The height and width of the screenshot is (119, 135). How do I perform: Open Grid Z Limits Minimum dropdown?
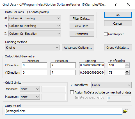click(x=30, y=89)
